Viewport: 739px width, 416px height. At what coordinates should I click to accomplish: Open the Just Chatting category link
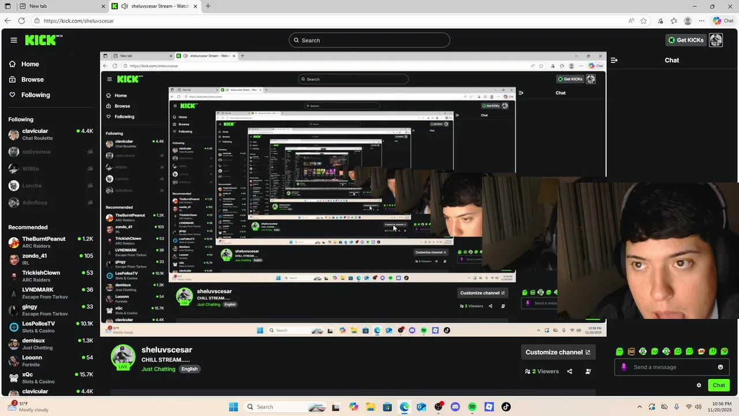click(x=158, y=369)
